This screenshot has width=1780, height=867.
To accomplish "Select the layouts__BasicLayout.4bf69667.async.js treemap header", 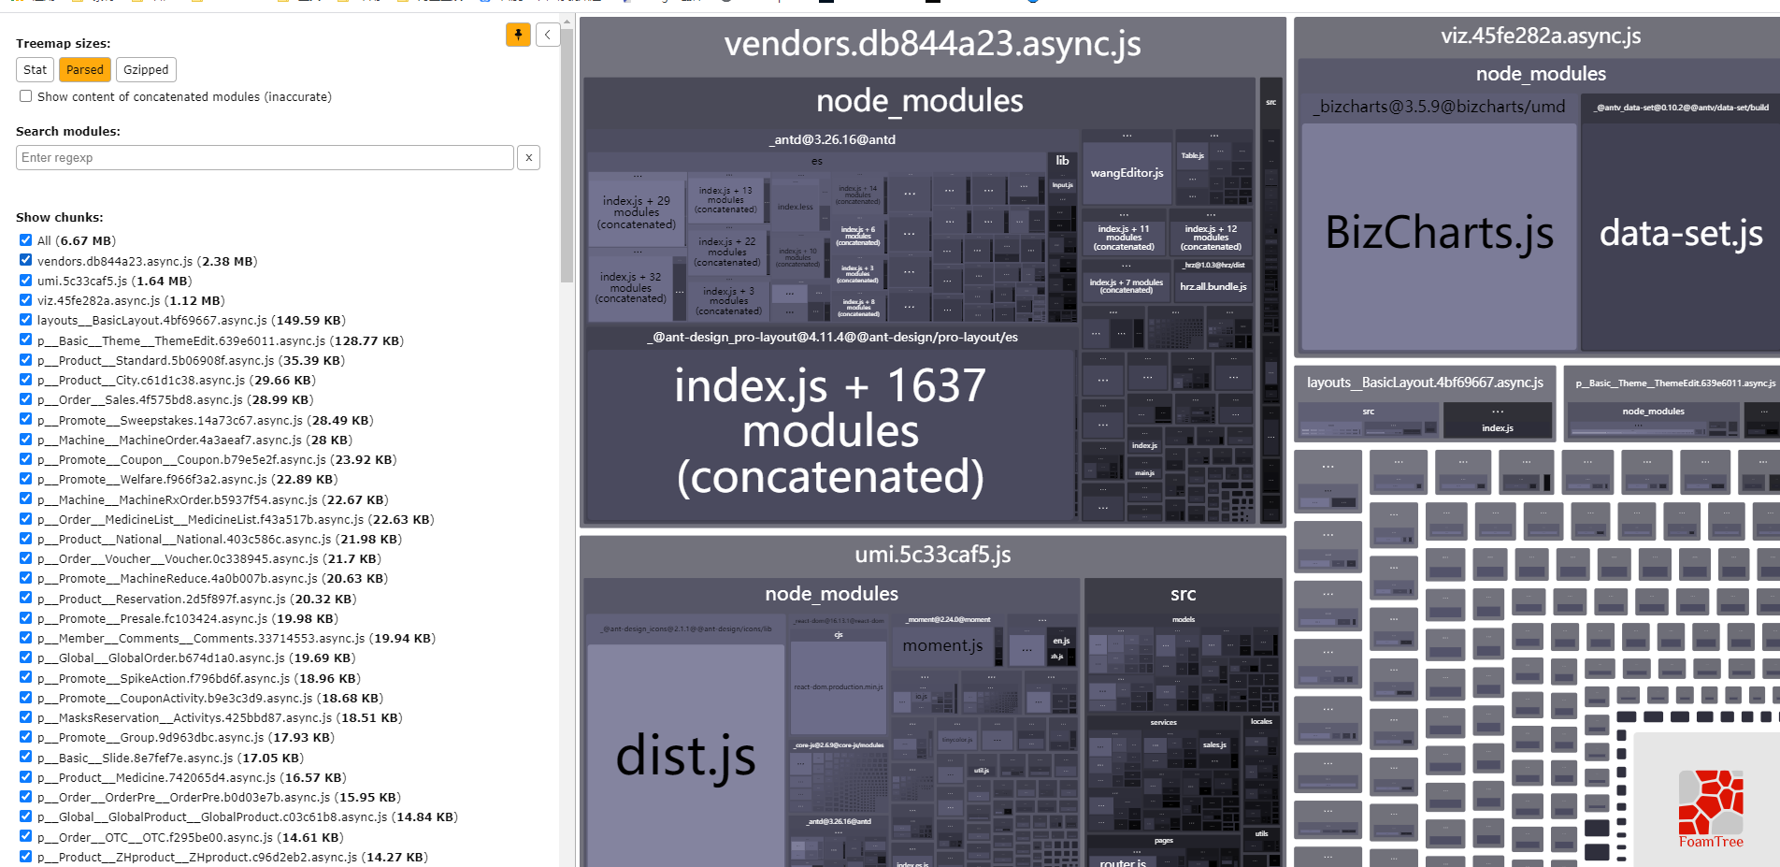I will point(1424,383).
